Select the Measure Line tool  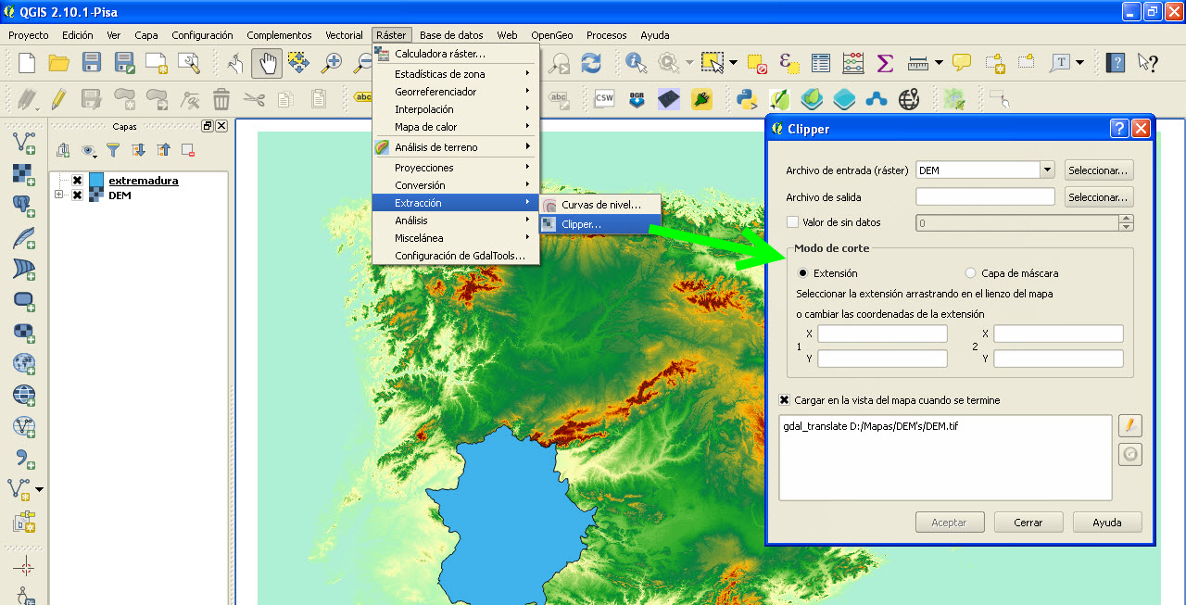920,64
